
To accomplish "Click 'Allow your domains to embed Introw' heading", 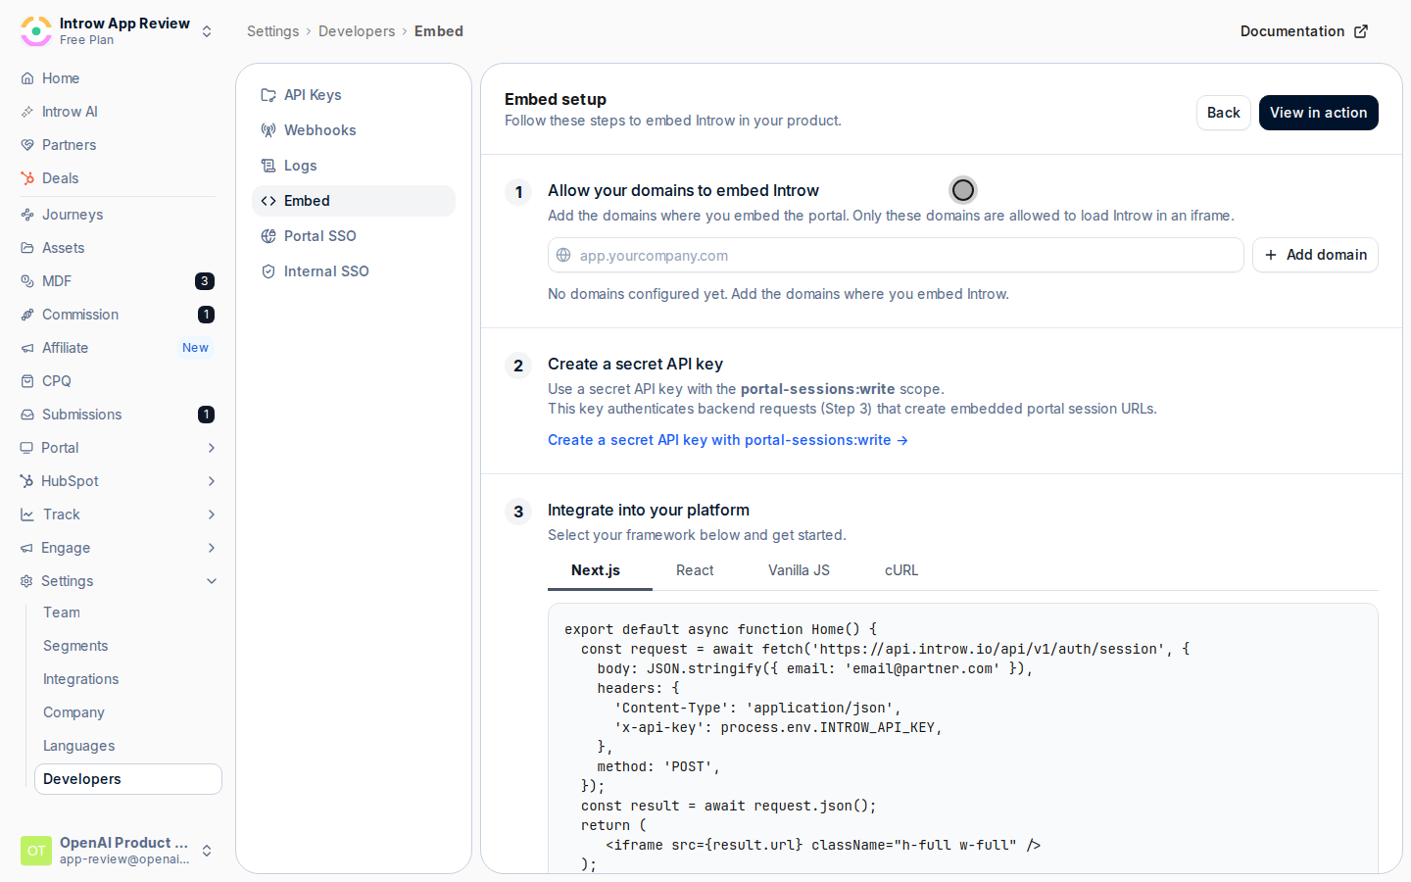I will pyautogui.click(x=683, y=190).
